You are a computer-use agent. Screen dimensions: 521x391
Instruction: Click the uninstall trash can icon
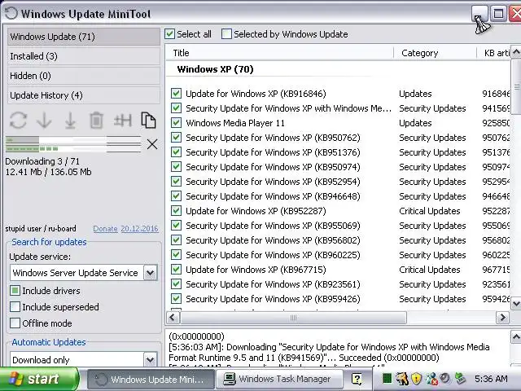tap(96, 120)
